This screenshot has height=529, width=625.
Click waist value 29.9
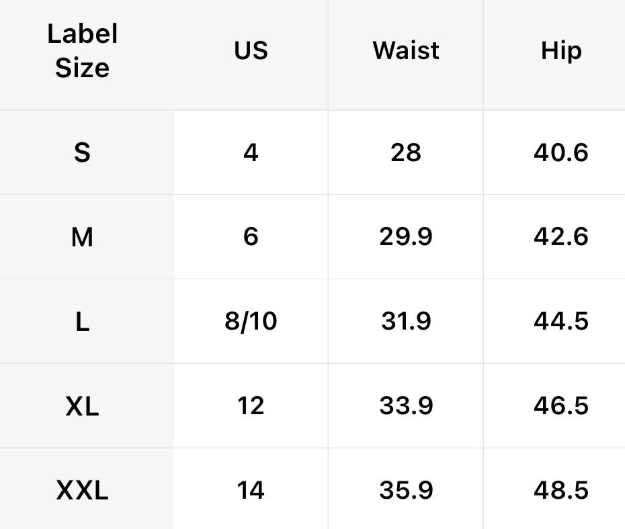pos(406,237)
